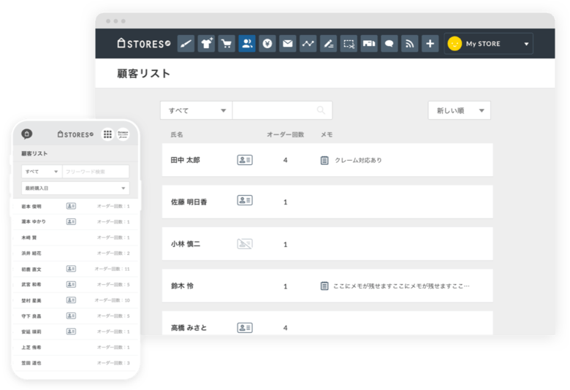Open the speech bubble messages icon
Image resolution: width=570 pixels, height=390 pixels.
[x=389, y=44]
